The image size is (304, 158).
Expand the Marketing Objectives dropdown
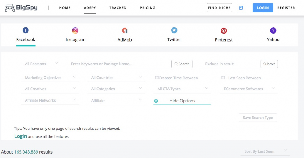[50, 78]
